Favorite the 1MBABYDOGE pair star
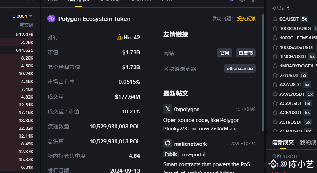This screenshot has width=317, height=173. tap(275, 66)
